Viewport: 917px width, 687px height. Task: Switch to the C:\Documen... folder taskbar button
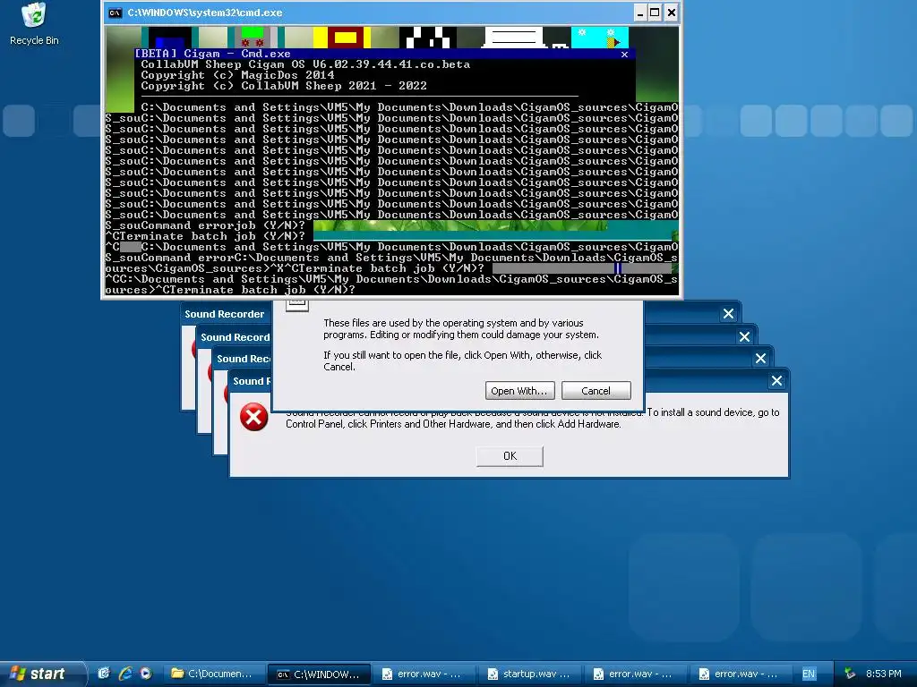[x=213, y=674]
